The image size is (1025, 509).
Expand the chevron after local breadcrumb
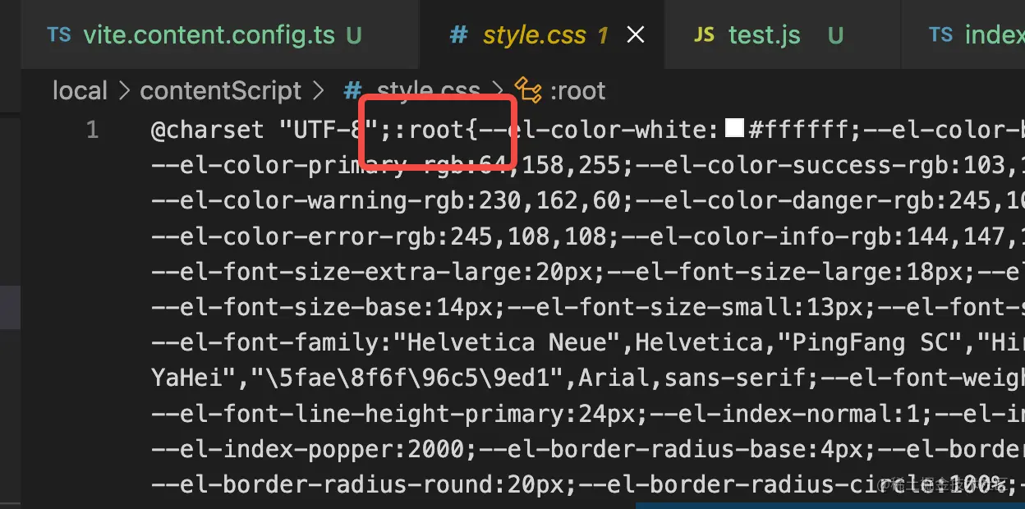click(x=124, y=90)
